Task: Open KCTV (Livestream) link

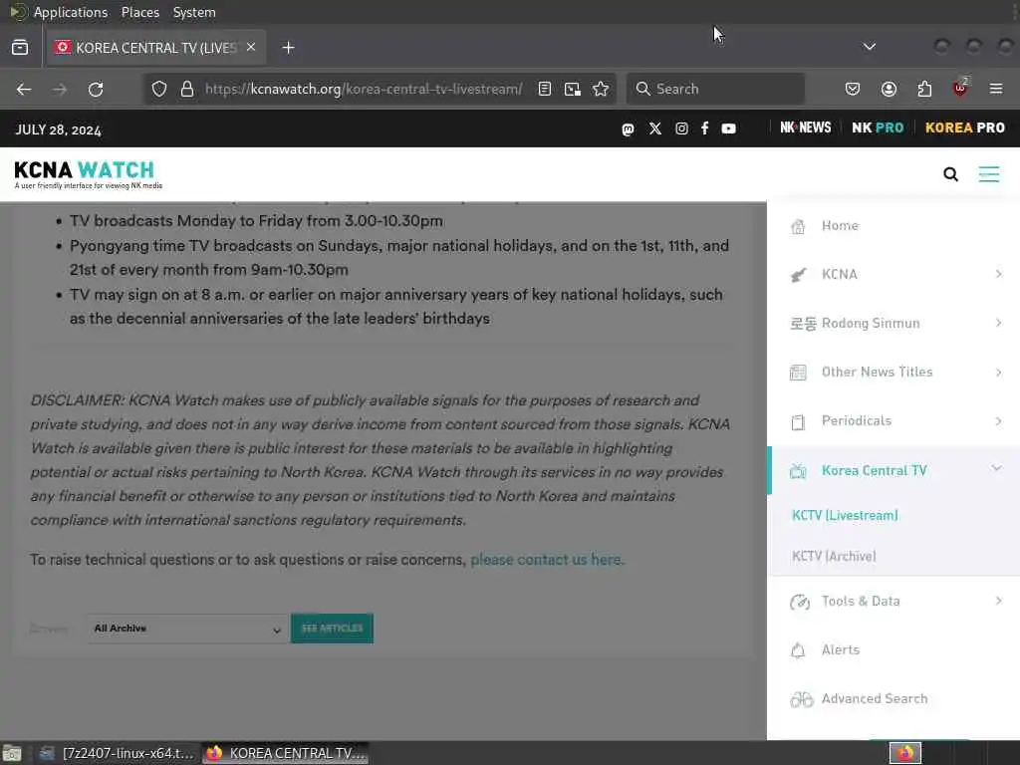Action: pos(845,515)
